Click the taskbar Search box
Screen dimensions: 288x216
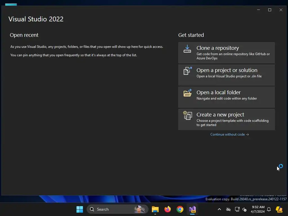coord(117,209)
